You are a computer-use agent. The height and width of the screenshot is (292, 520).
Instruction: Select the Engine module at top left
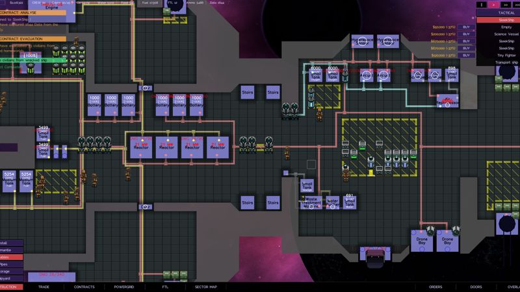[52, 11]
